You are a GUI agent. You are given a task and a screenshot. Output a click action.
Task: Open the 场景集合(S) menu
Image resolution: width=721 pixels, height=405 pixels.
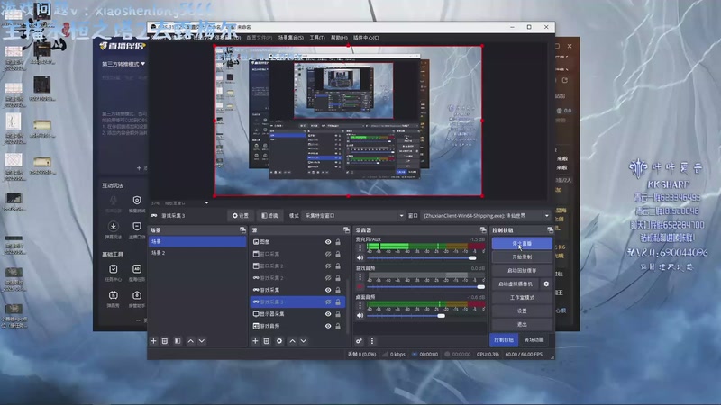[x=290, y=38]
